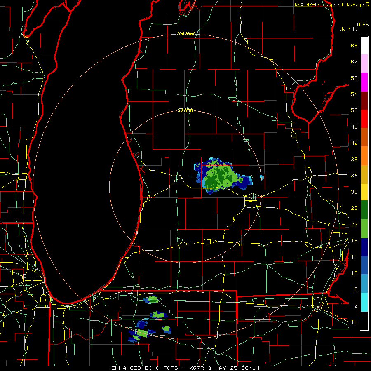371x371 pixels.
Task: Click the "34" scale label
Action: (354, 176)
